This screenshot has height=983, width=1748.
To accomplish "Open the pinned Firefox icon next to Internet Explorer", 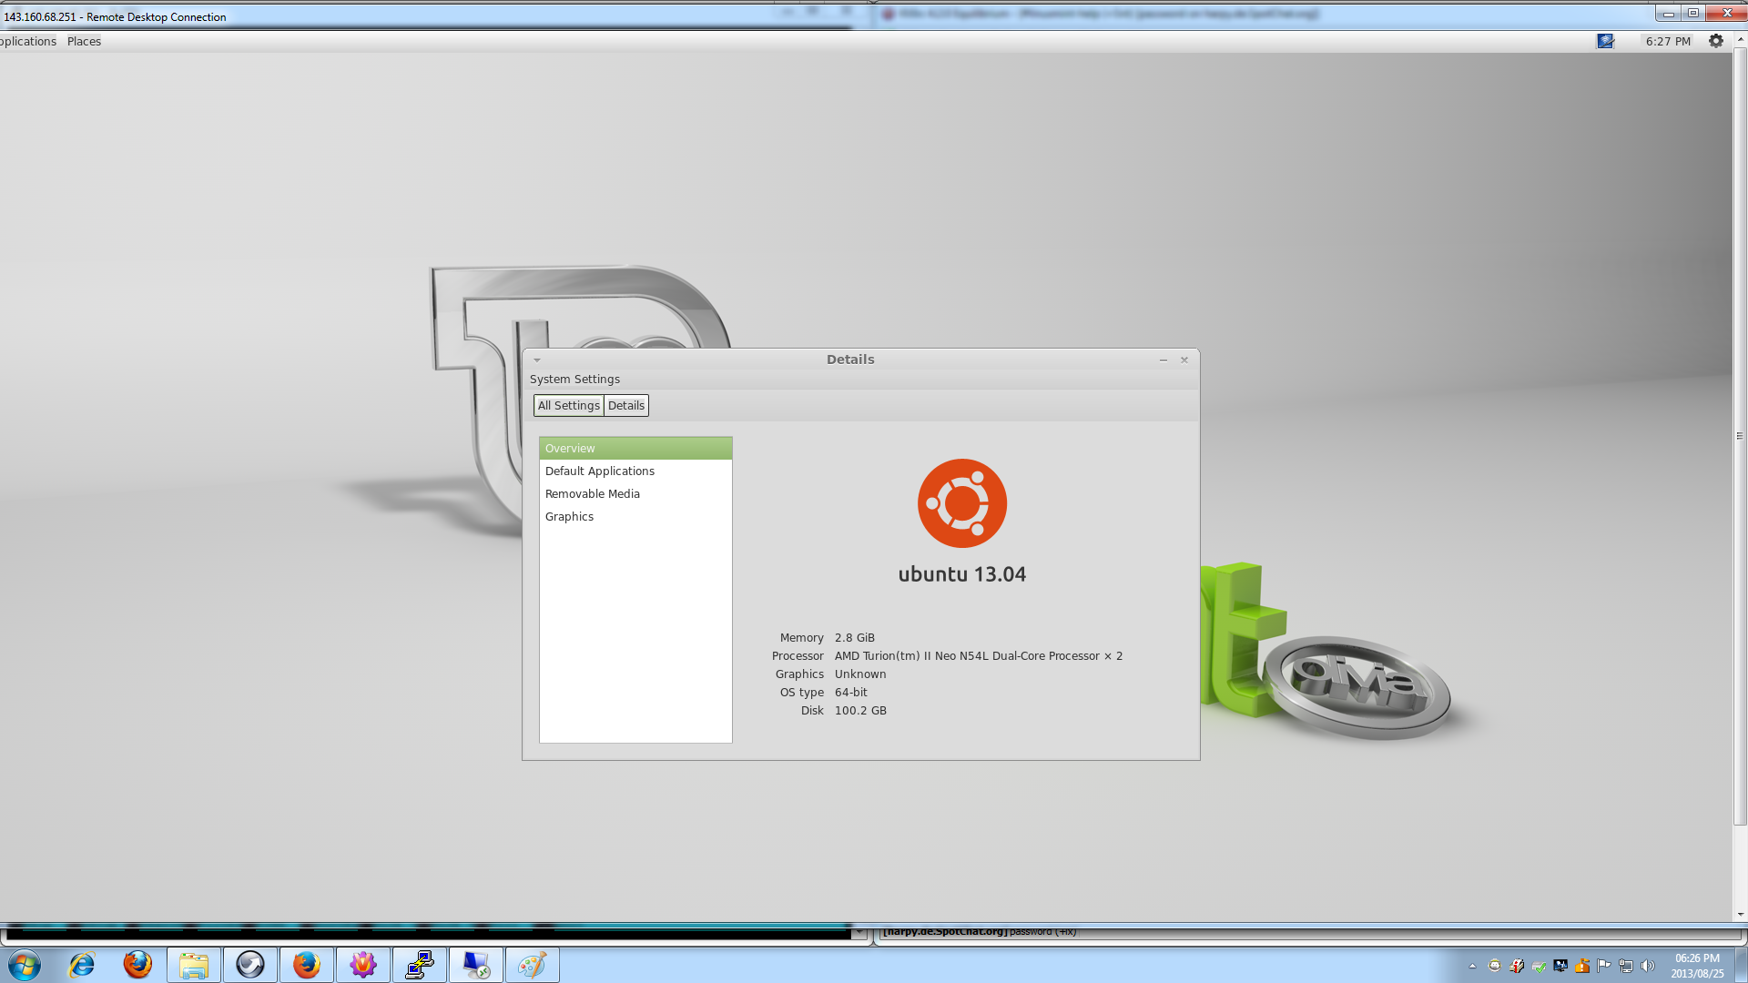I will pos(137,965).
